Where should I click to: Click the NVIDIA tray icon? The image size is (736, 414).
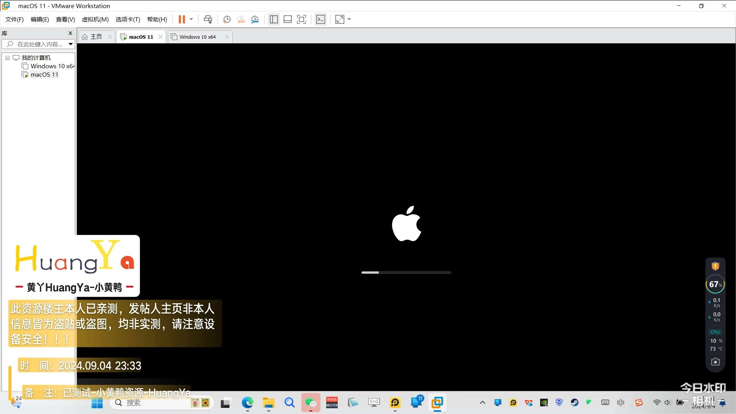tap(544, 402)
